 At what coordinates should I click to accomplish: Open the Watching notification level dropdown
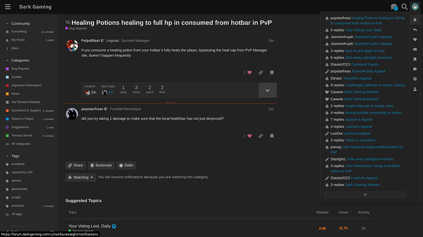[x=81, y=177]
